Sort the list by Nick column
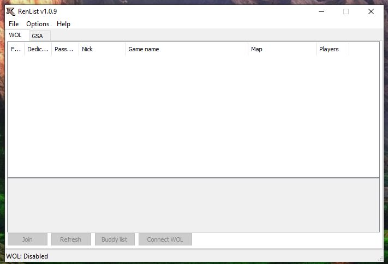Screen dimensions: 388x264 click(x=102, y=49)
